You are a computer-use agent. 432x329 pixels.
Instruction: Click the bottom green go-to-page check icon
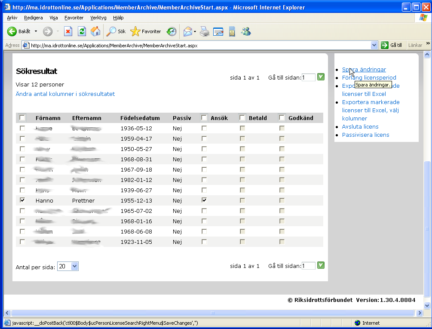click(321, 265)
